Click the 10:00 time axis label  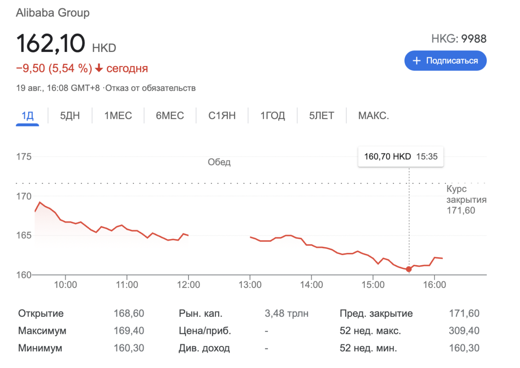click(x=66, y=285)
